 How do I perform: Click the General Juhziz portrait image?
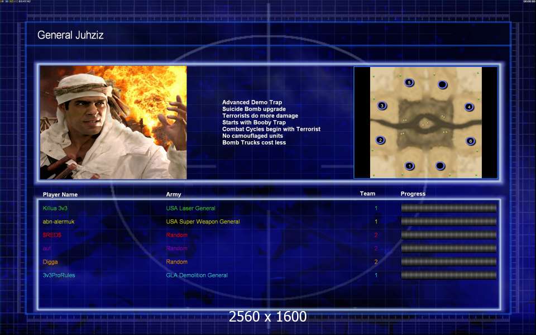pyautogui.click(x=113, y=122)
